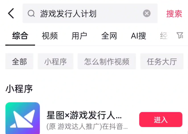Viewport: 188px width, 134px height.
Task: Open the 星图×游戏发行人 result title
Action: [x=84, y=115]
